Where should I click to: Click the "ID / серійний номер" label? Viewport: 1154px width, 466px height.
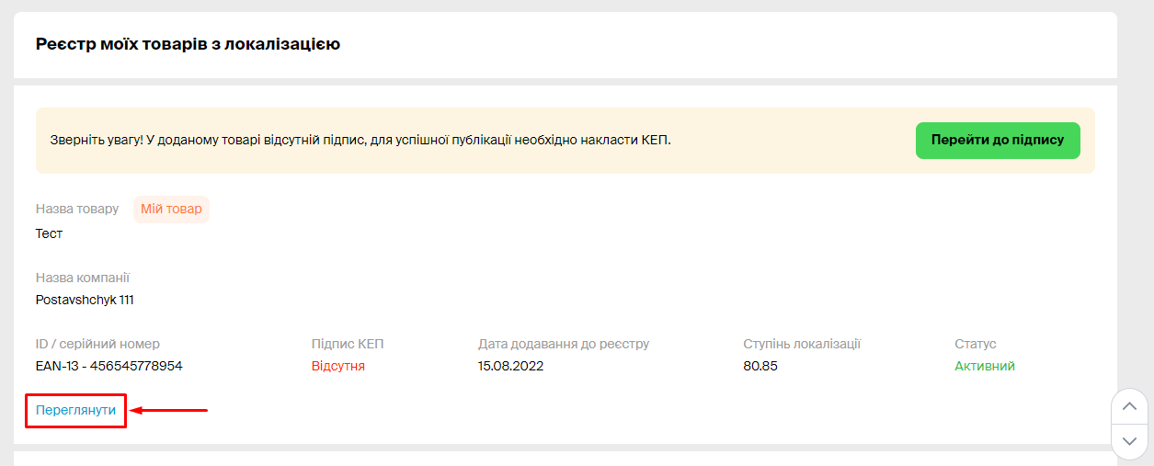click(97, 344)
